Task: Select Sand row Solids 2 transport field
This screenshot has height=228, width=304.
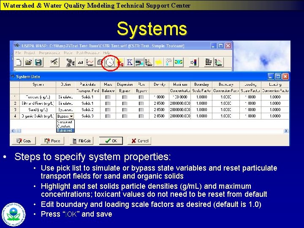Action: click(x=88, y=110)
